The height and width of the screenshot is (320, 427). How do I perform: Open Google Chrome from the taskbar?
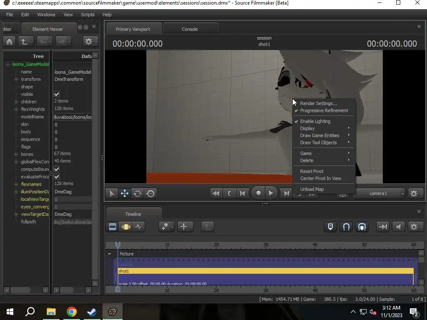click(x=71, y=312)
